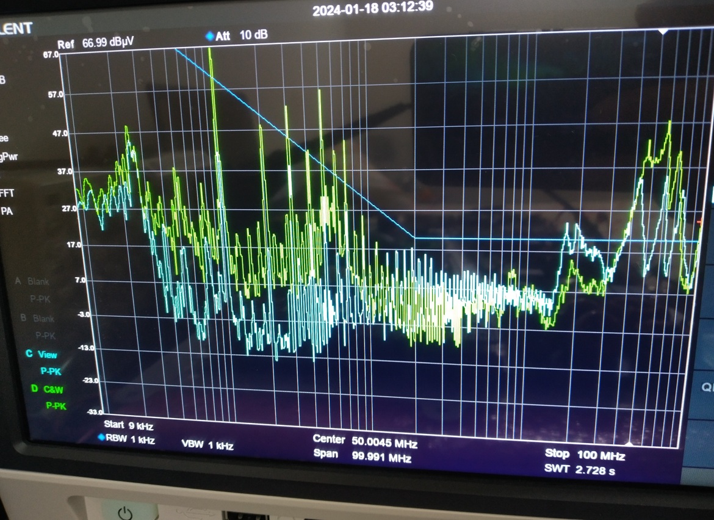
Task: Tap the Center 50.0045 MHz field
Action: (x=365, y=440)
